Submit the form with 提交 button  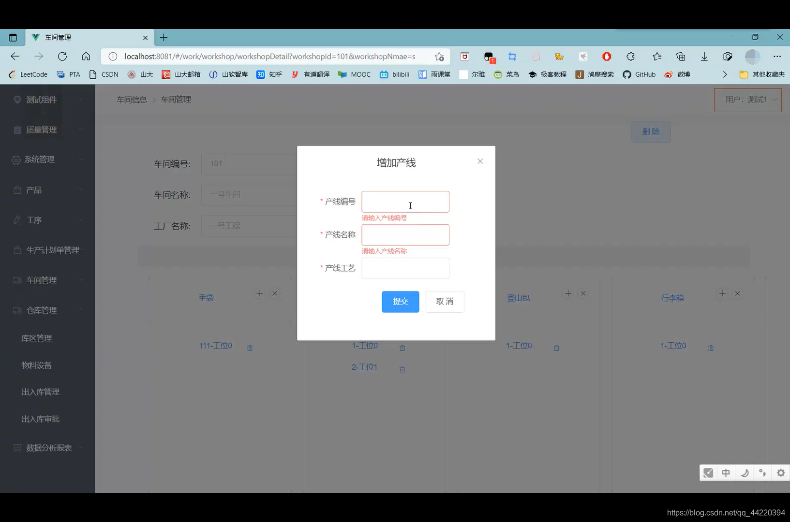[401, 302]
